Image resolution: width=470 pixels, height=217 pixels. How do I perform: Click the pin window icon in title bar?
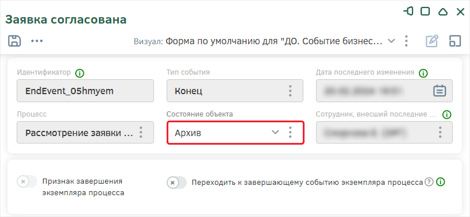tap(408, 11)
